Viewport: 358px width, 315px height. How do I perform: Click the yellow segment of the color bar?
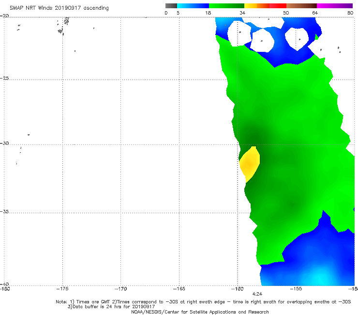251,6
